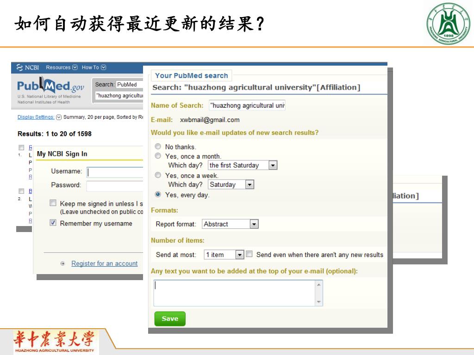
Task: Open the Display Settings link
Action: (x=36, y=117)
